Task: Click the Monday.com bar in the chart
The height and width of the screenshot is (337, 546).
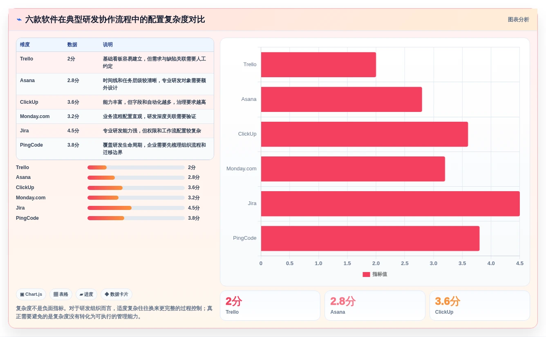Action: pos(353,169)
